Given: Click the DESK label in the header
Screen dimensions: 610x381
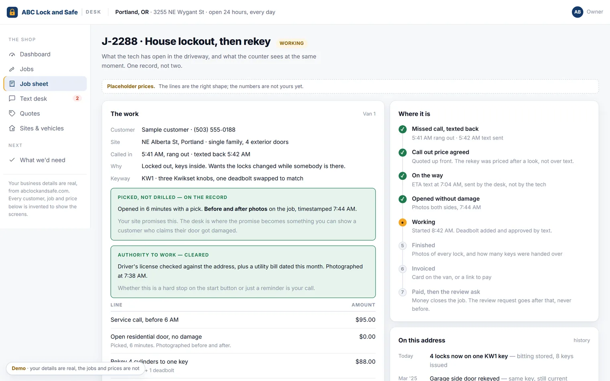Looking at the screenshot, I should [93, 12].
